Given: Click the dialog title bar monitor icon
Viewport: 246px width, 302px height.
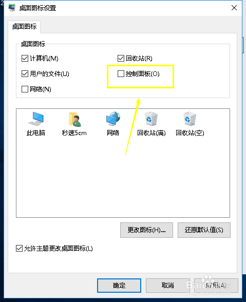Looking at the screenshot, I should tap(12, 8).
